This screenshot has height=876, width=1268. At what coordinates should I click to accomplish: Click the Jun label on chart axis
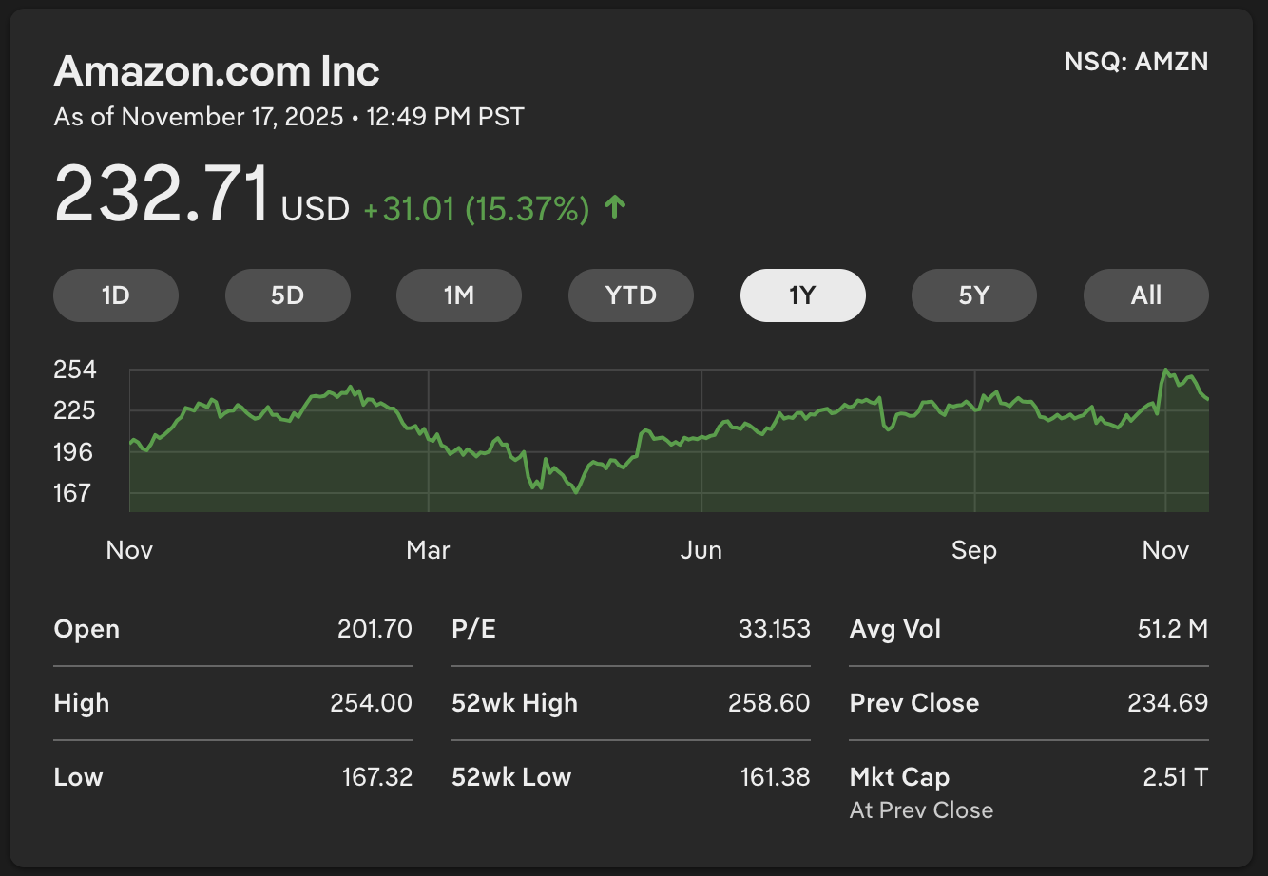pyautogui.click(x=701, y=550)
